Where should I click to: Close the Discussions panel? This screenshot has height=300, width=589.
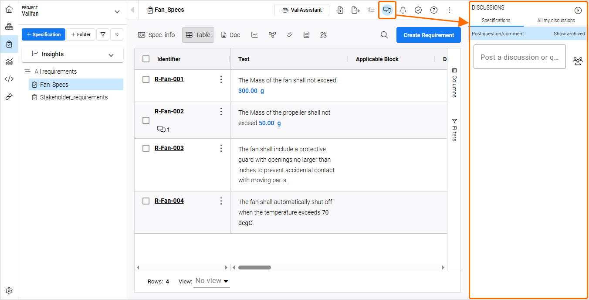point(578,10)
